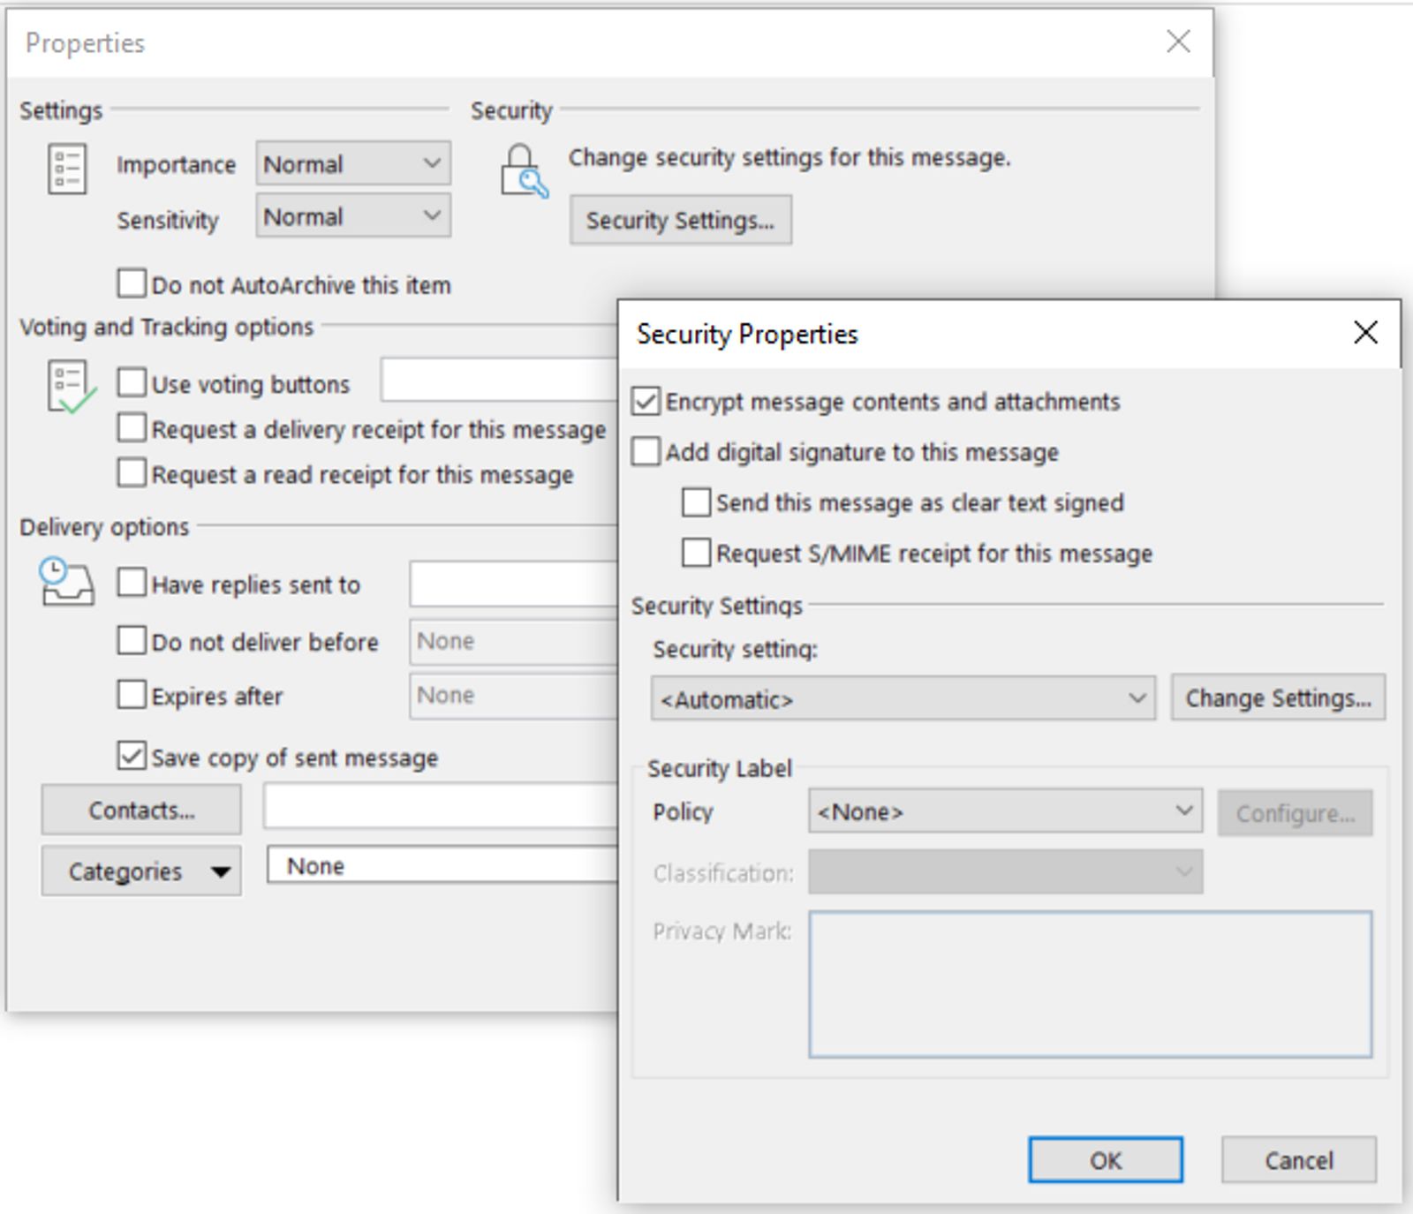This screenshot has width=1413, height=1214.
Task: Check Do not AutoArchive this item
Action: 132,283
